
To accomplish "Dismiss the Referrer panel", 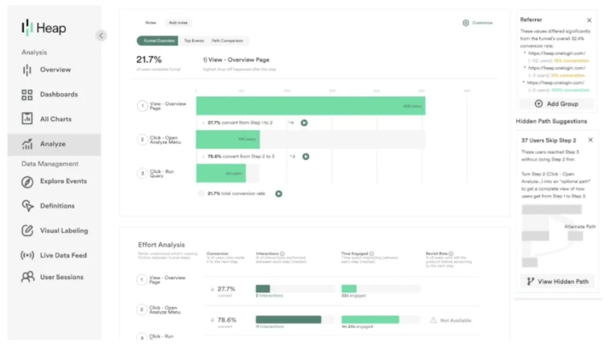I will 589,20.
